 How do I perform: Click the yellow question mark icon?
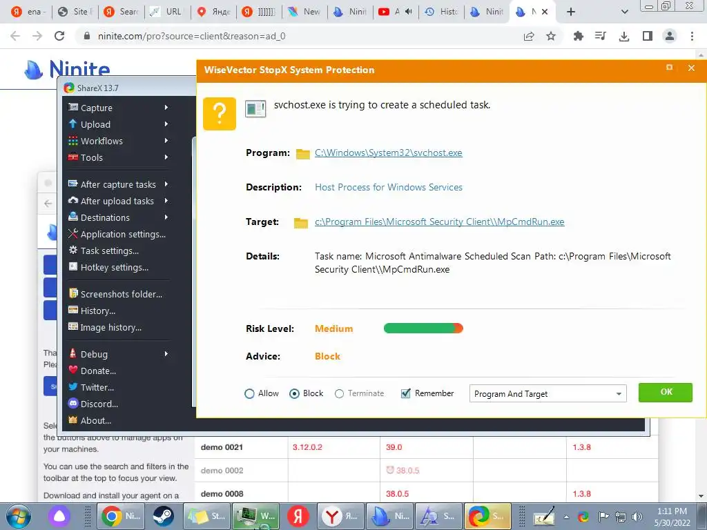pyautogui.click(x=220, y=114)
